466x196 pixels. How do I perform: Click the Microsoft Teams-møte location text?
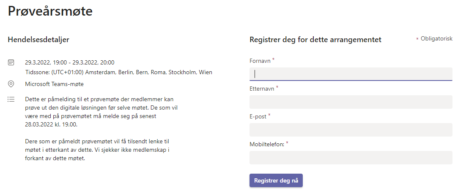pyautogui.click(x=55, y=84)
